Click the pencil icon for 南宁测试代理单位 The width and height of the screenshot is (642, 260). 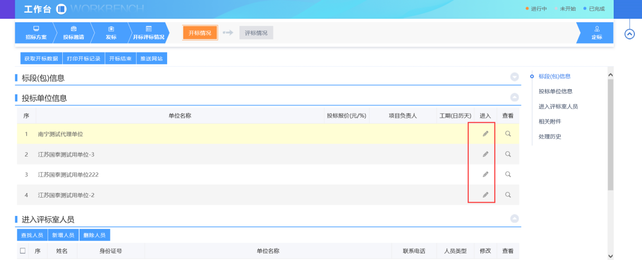click(485, 134)
